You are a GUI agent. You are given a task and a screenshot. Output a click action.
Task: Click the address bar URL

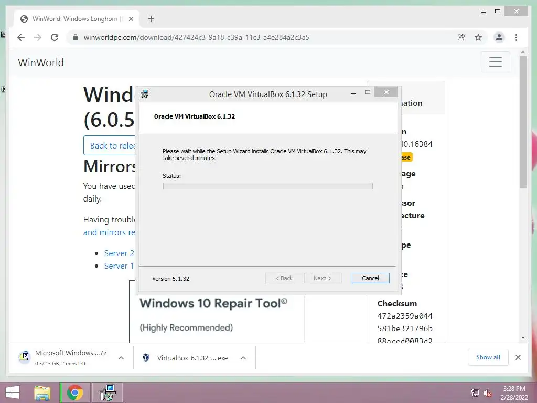point(196,37)
